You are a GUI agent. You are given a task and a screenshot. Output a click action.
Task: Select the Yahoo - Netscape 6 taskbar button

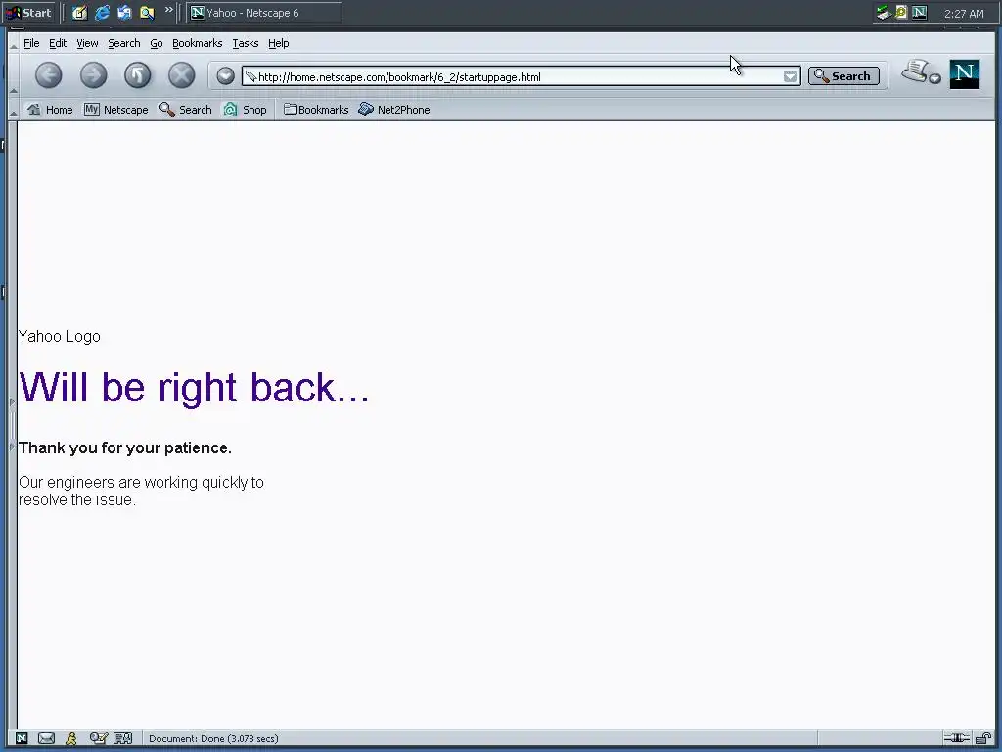(x=264, y=13)
